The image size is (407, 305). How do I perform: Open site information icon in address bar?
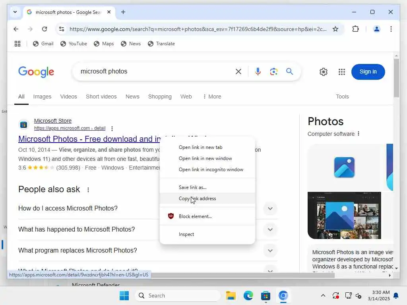click(62, 29)
